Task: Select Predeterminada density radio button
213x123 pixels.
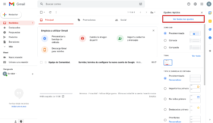Action: (x=165, y=33)
